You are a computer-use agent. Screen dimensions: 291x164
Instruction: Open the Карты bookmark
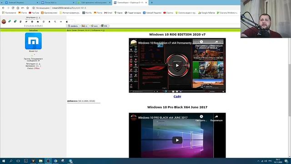(x=118, y=13)
